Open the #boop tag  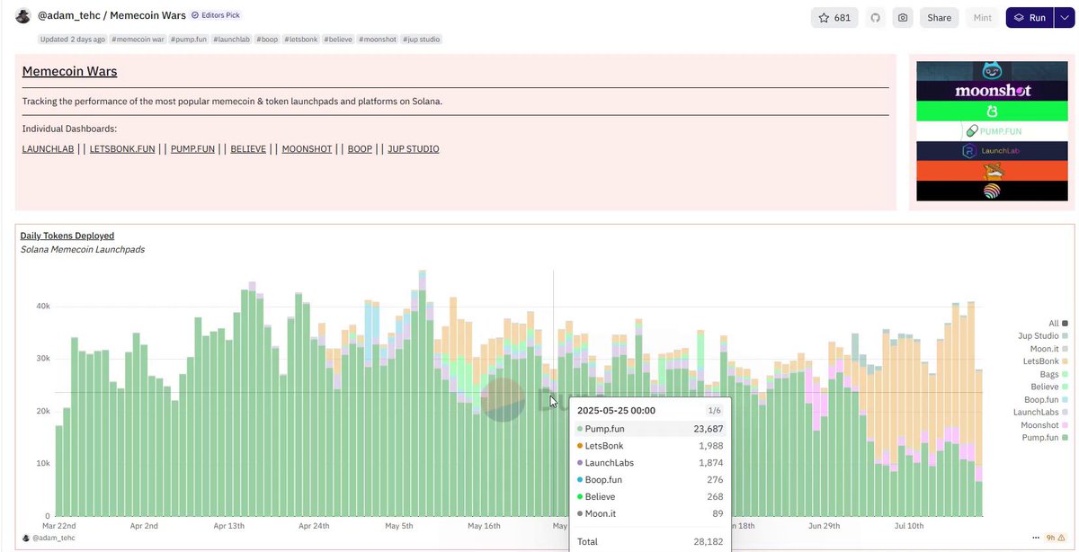267,40
